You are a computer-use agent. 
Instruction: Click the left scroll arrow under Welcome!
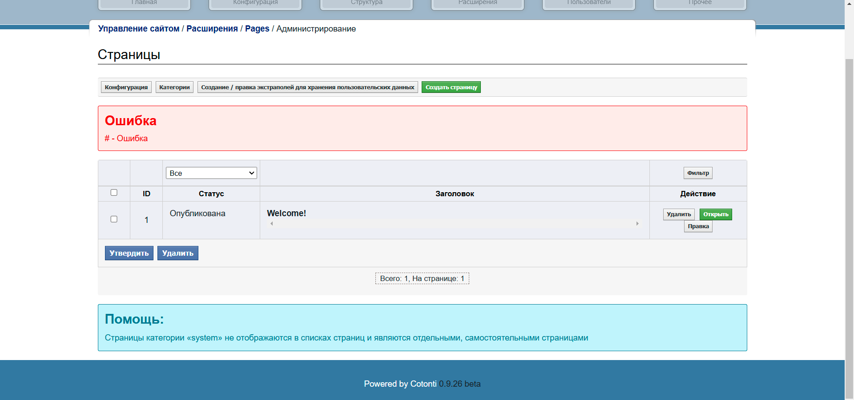click(x=272, y=224)
